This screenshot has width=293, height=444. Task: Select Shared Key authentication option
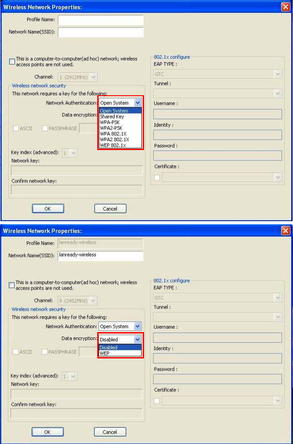point(120,117)
